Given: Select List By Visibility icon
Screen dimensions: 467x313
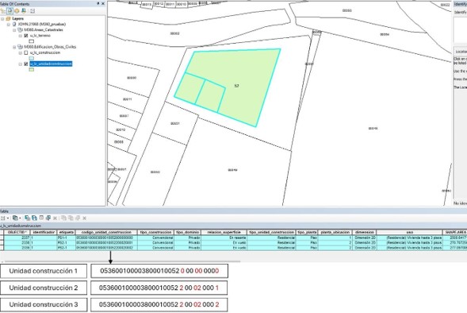Looking at the screenshot, I should [x=17, y=11].
